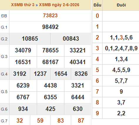Select G.6 number 934

23,109
